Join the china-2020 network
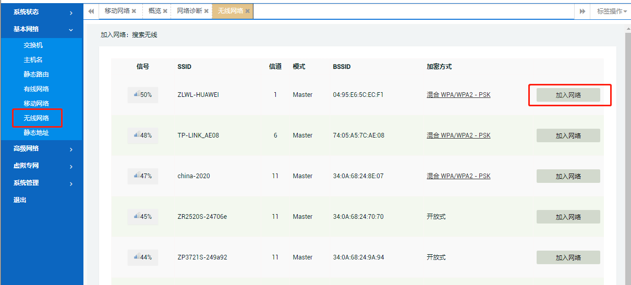 point(568,176)
